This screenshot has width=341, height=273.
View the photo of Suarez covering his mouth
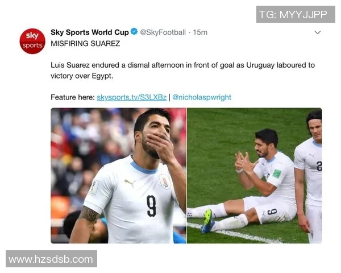(119, 176)
